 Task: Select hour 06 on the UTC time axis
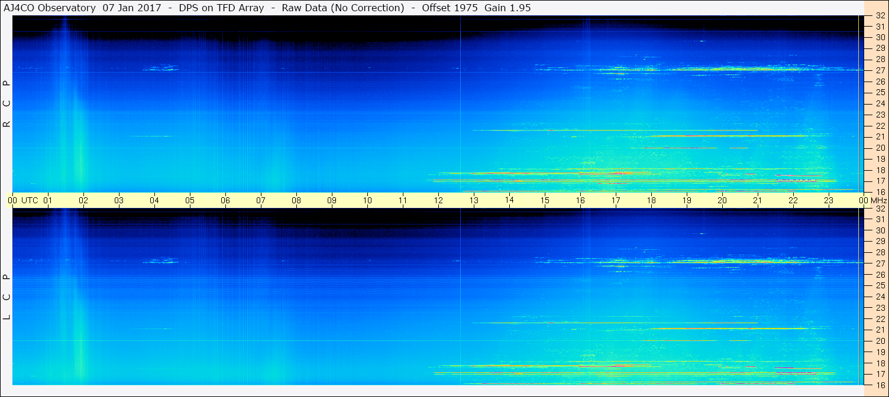(225, 200)
